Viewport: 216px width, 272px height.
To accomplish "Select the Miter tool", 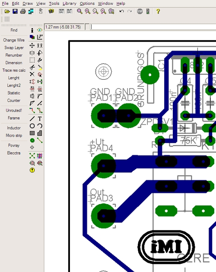I will (40, 96).
